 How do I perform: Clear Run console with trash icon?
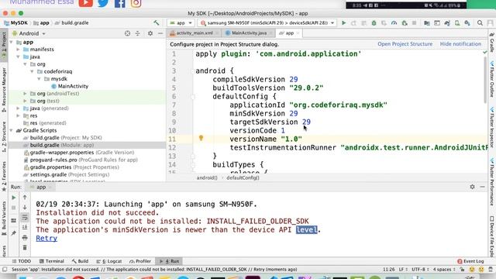coord(25,248)
